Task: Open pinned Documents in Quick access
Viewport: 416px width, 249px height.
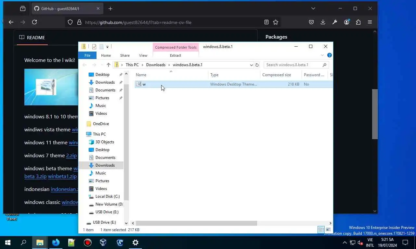Action: pyautogui.click(x=105, y=90)
